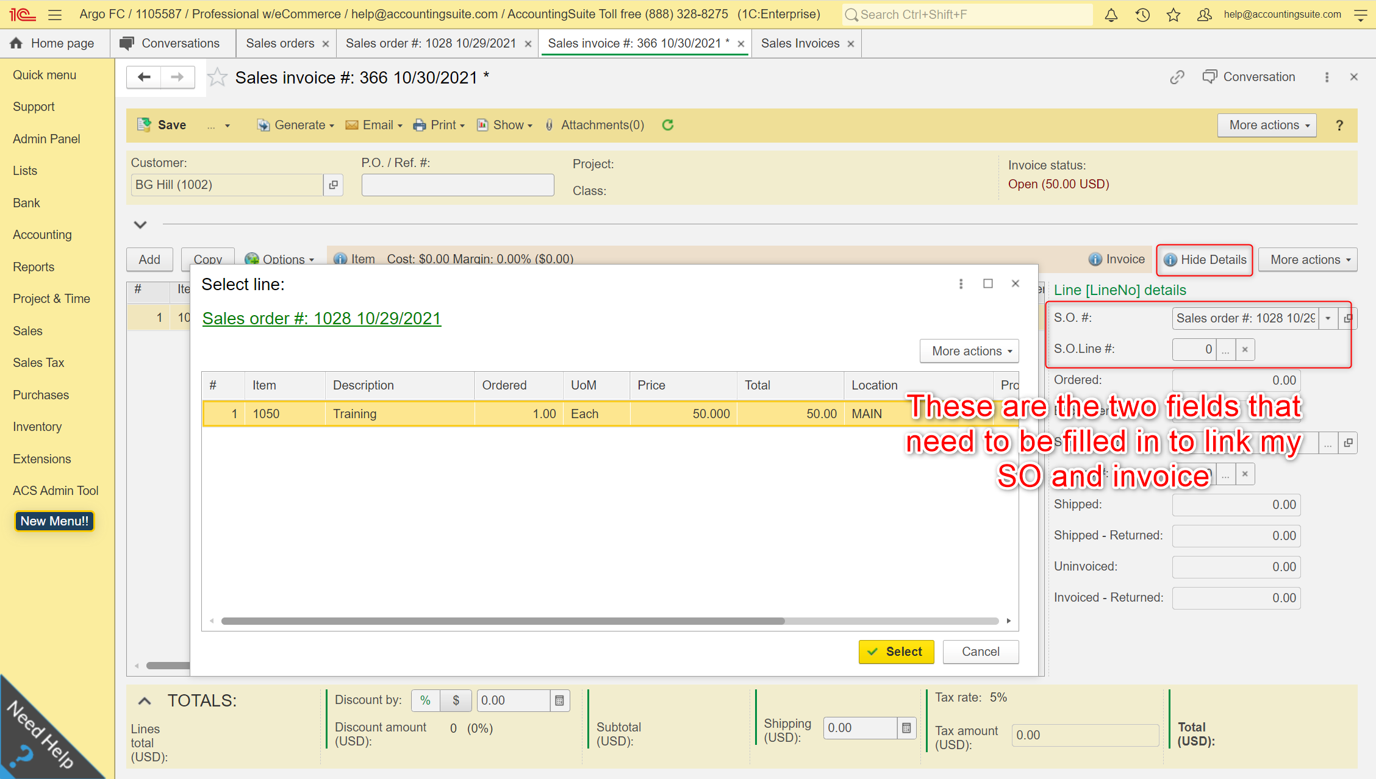
Task: Expand the invoice header details chevron
Action: pos(140,224)
